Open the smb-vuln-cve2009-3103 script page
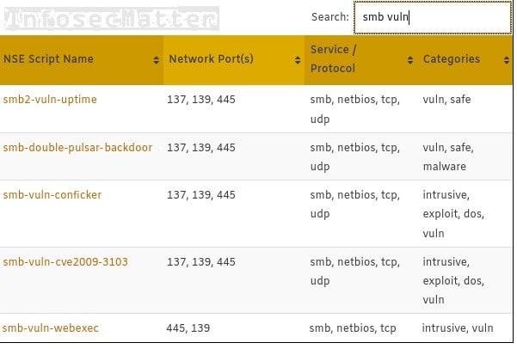The image size is (517, 349). click(60, 262)
